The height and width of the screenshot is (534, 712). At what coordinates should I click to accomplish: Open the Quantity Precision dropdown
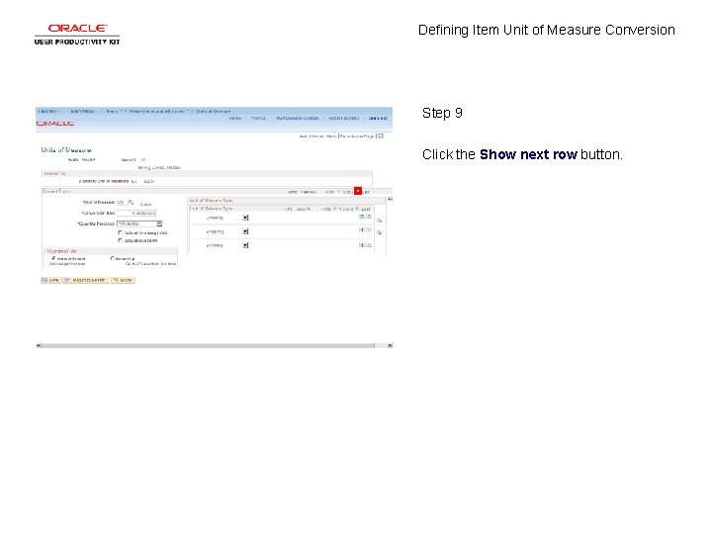(159, 223)
